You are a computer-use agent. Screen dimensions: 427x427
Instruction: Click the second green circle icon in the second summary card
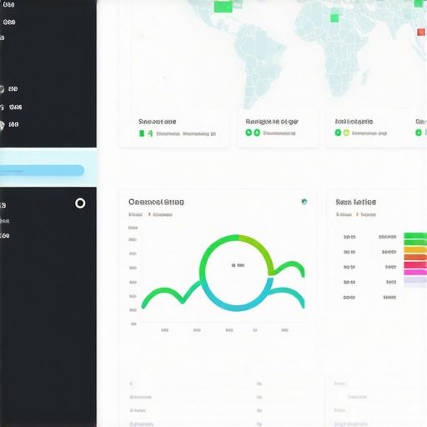click(x=257, y=133)
